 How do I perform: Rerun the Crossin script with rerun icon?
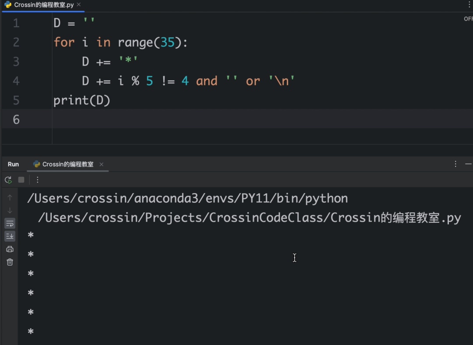[8, 180]
